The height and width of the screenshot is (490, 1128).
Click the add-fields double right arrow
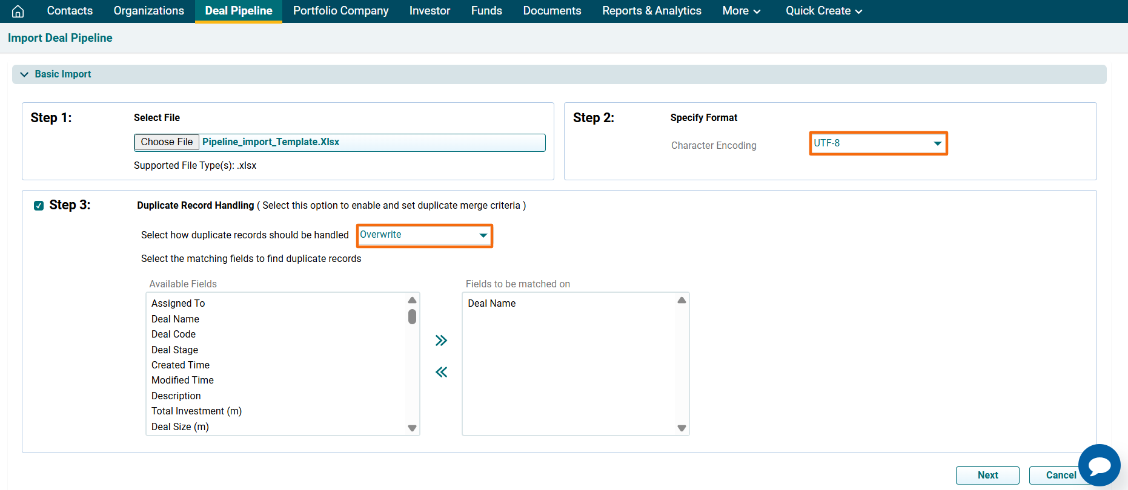tap(441, 341)
